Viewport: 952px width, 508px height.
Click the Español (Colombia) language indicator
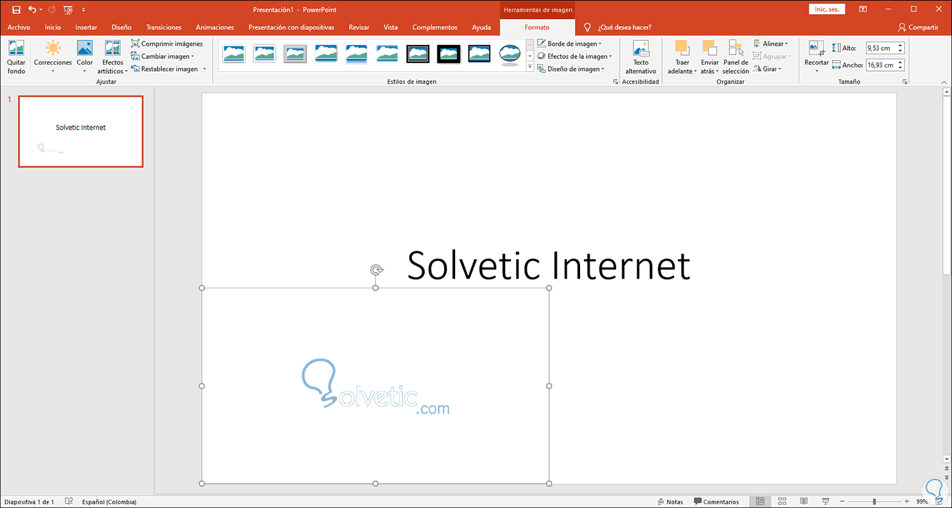coord(109,502)
